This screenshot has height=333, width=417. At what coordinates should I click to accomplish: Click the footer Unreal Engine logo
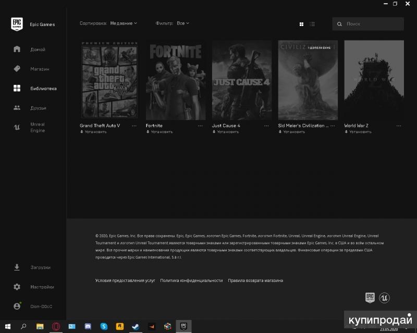click(x=384, y=298)
